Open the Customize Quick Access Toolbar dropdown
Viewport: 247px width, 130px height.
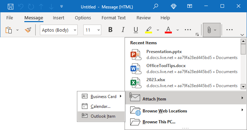click(62, 7)
